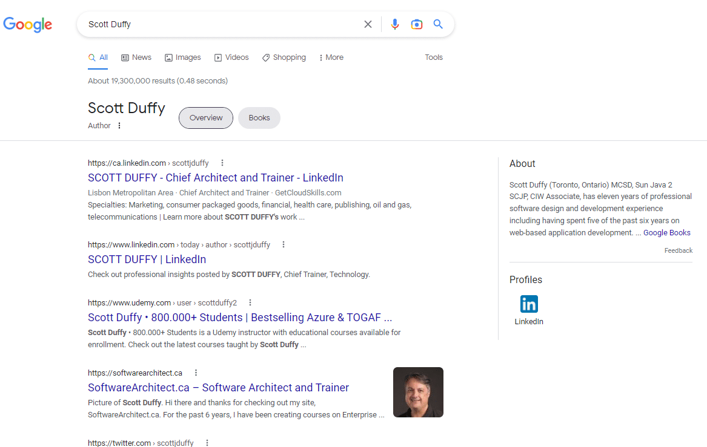
Task: Click the LinkedIn label under Profiles
Action: pos(529,322)
